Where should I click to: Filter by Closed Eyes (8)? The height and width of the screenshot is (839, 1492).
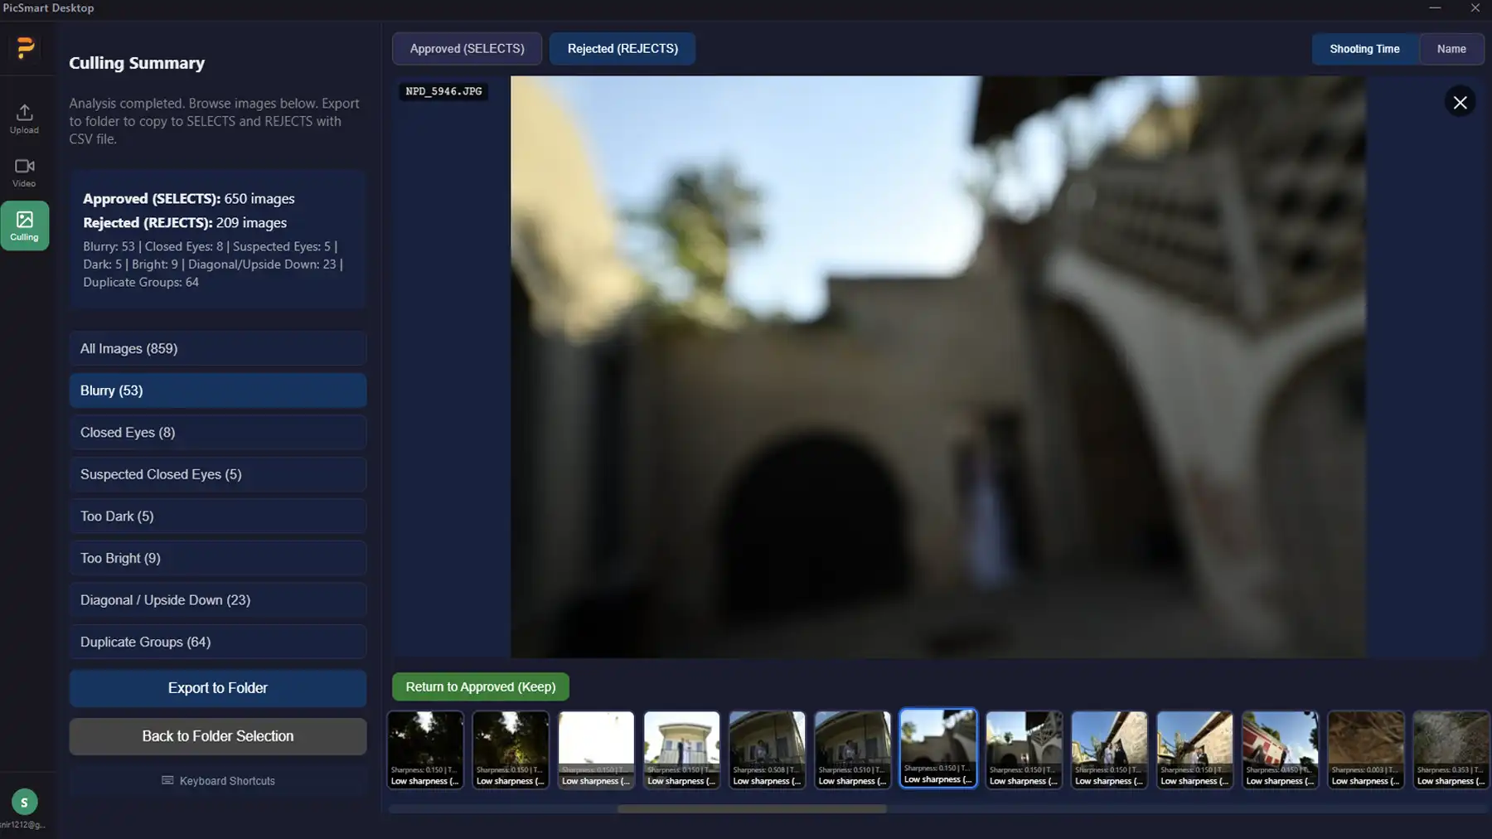point(218,433)
